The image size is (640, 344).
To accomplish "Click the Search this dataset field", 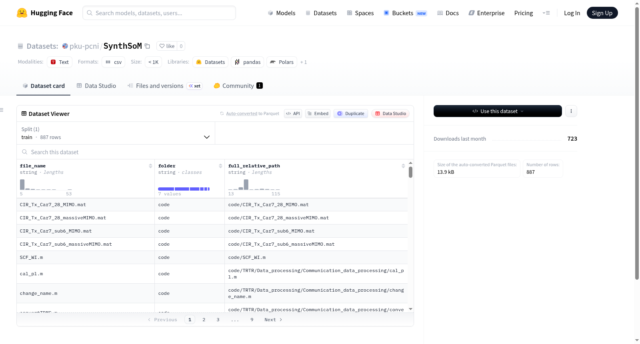I will click(215, 152).
